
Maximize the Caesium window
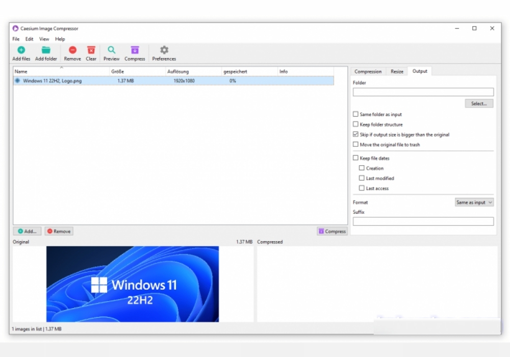pos(474,28)
